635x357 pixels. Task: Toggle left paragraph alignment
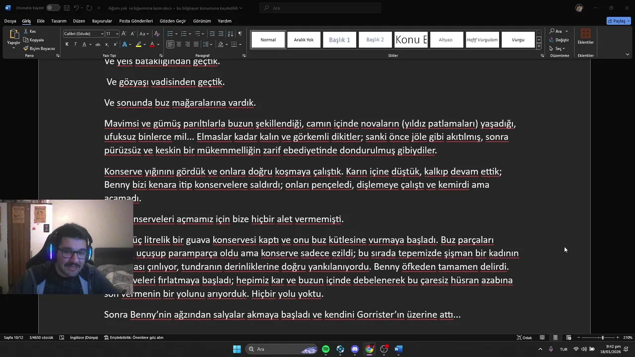170,44
